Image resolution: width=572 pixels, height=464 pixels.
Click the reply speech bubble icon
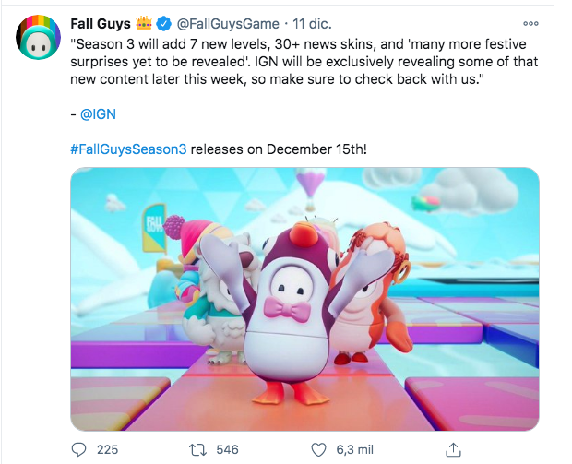click(78, 450)
